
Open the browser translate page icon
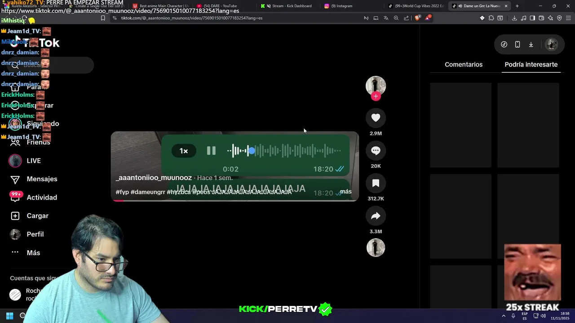click(x=386, y=18)
